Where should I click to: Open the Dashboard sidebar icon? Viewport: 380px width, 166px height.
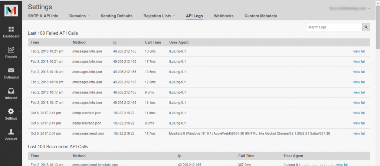(x=11, y=30)
